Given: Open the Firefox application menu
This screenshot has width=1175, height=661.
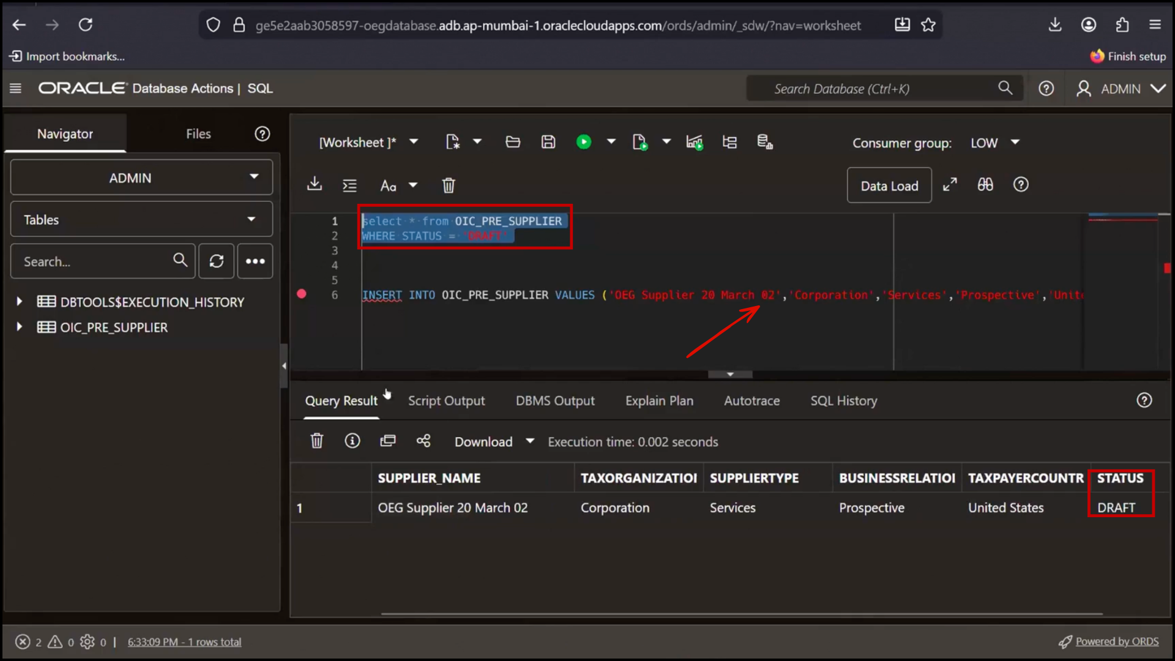Looking at the screenshot, I should [1155, 25].
